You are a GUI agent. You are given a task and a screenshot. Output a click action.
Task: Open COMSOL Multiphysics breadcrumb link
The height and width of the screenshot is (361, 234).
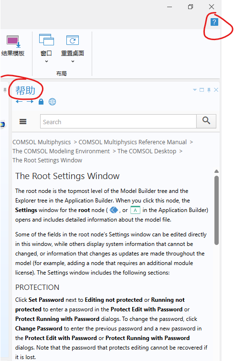click(42, 142)
